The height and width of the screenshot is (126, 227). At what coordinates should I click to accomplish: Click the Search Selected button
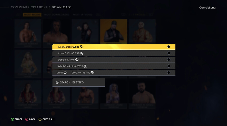coord(79,82)
